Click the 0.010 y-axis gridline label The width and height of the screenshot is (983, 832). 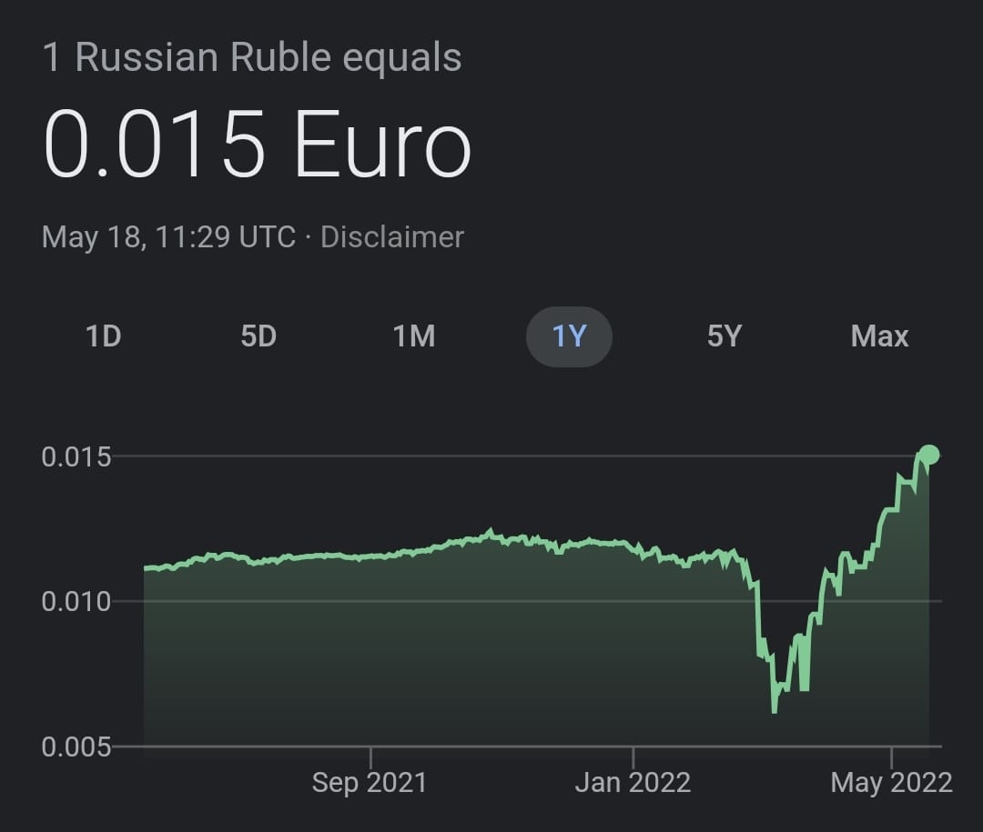coord(76,601)
